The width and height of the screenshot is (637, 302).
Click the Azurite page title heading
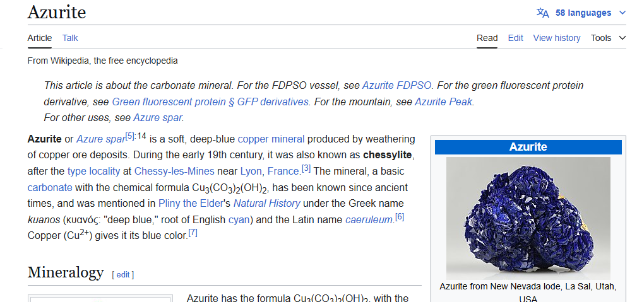point(57,12)
